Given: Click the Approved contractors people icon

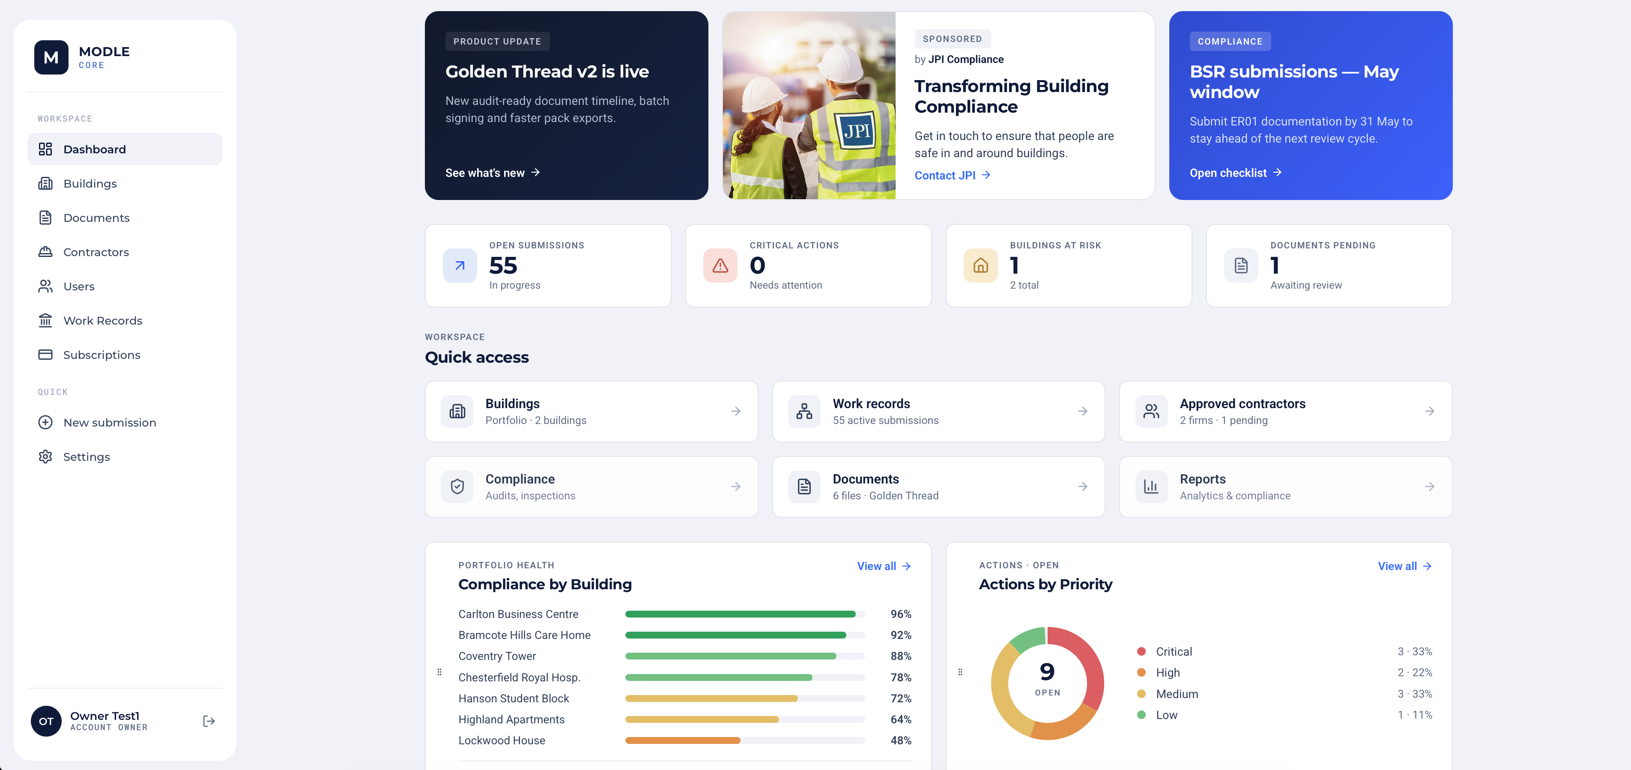Looking at the screenshot, I should (1151, 412).
